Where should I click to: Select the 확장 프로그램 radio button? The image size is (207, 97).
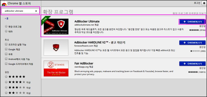(x=6, y=27)
